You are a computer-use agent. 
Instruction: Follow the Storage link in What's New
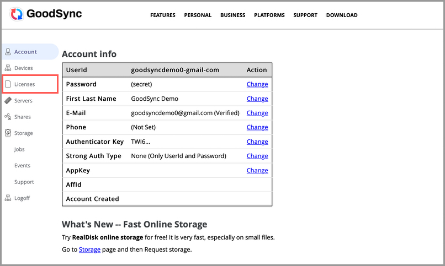pyautogui.click(x=89, y=249)
